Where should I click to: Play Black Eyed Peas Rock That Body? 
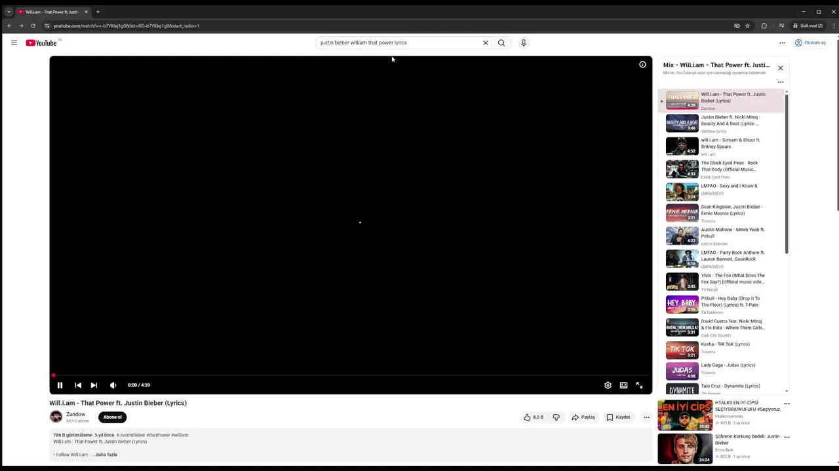(x=721, y=169)
